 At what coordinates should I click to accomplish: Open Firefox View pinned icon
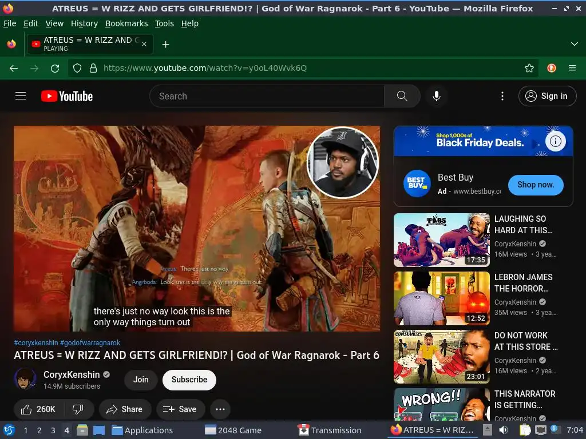[11, 44]
